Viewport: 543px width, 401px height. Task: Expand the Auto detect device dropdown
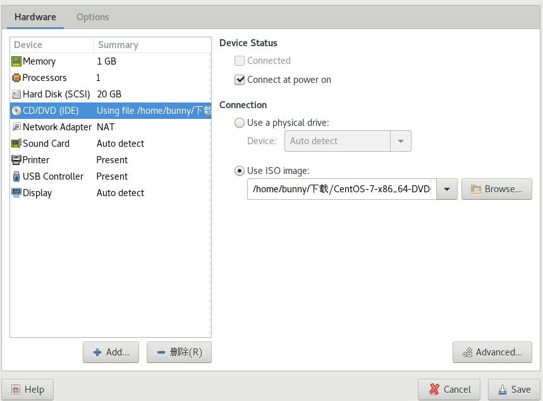401,141
